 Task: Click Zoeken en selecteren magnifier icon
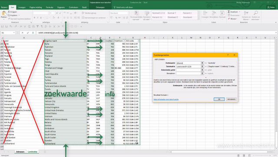[x=256, y=13]
